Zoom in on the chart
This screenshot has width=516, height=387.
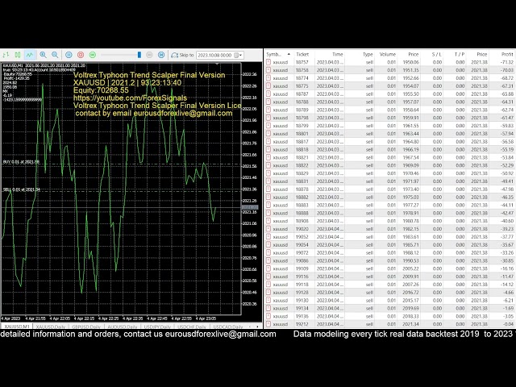tap(44, 55)
